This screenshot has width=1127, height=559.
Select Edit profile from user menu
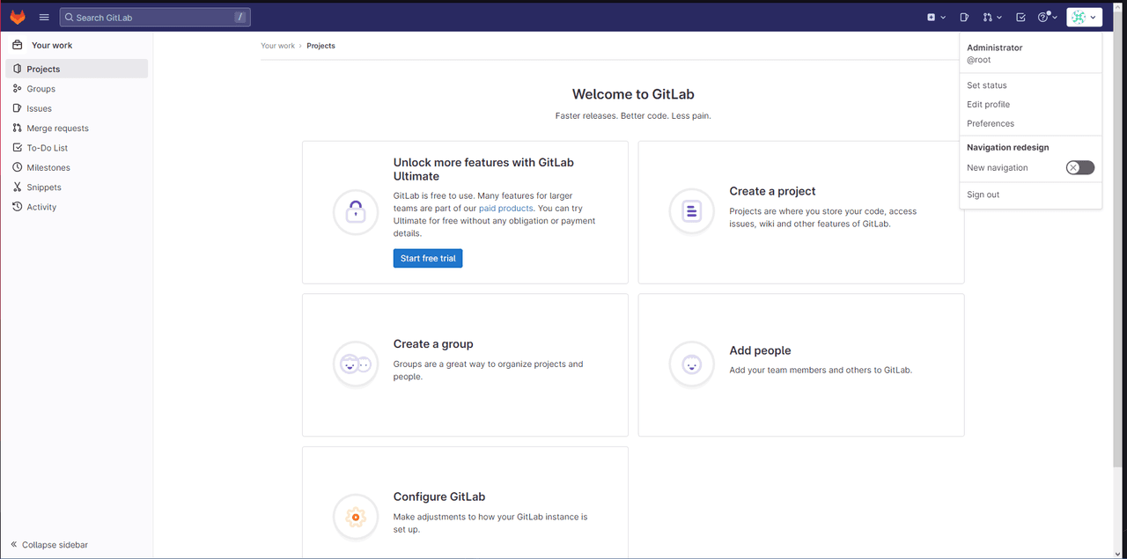click(x=988, y=105)
